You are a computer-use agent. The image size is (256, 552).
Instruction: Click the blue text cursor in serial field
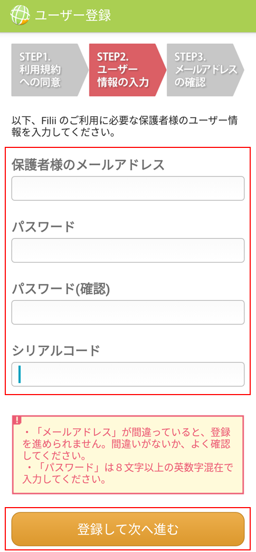click(20, 374)
